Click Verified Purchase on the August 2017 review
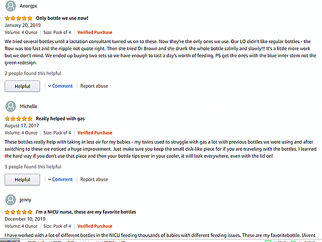The width and height of the screenshot is (322, 242). point(95,132)
